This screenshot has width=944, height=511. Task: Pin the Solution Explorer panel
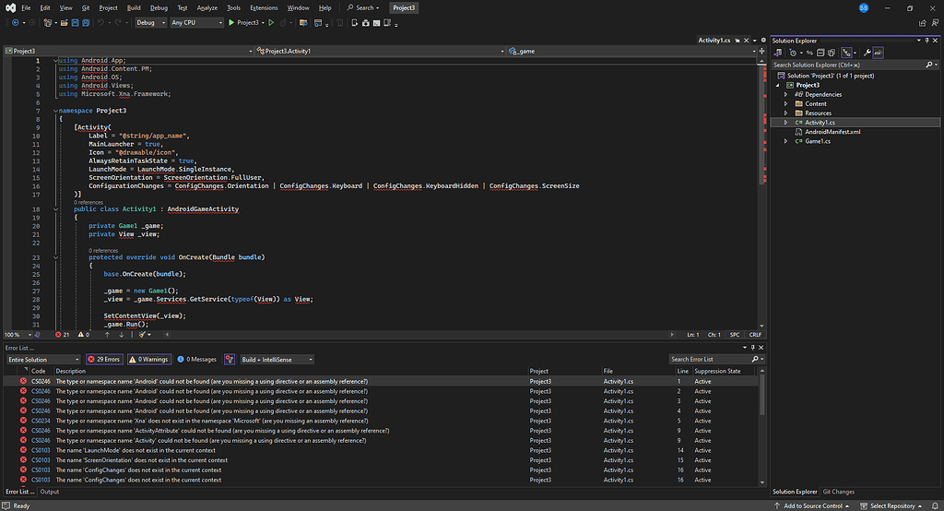coord(925,41)
